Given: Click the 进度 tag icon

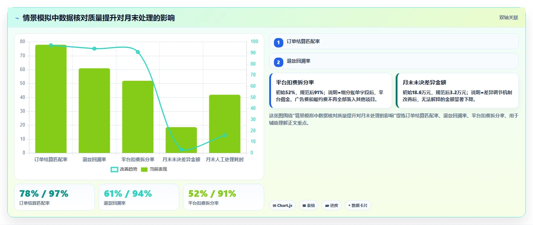Looking at the screenshot, I should click(327, 205).
